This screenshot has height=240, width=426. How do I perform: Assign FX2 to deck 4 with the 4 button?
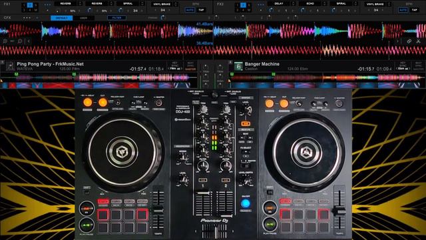coord(243,10)
